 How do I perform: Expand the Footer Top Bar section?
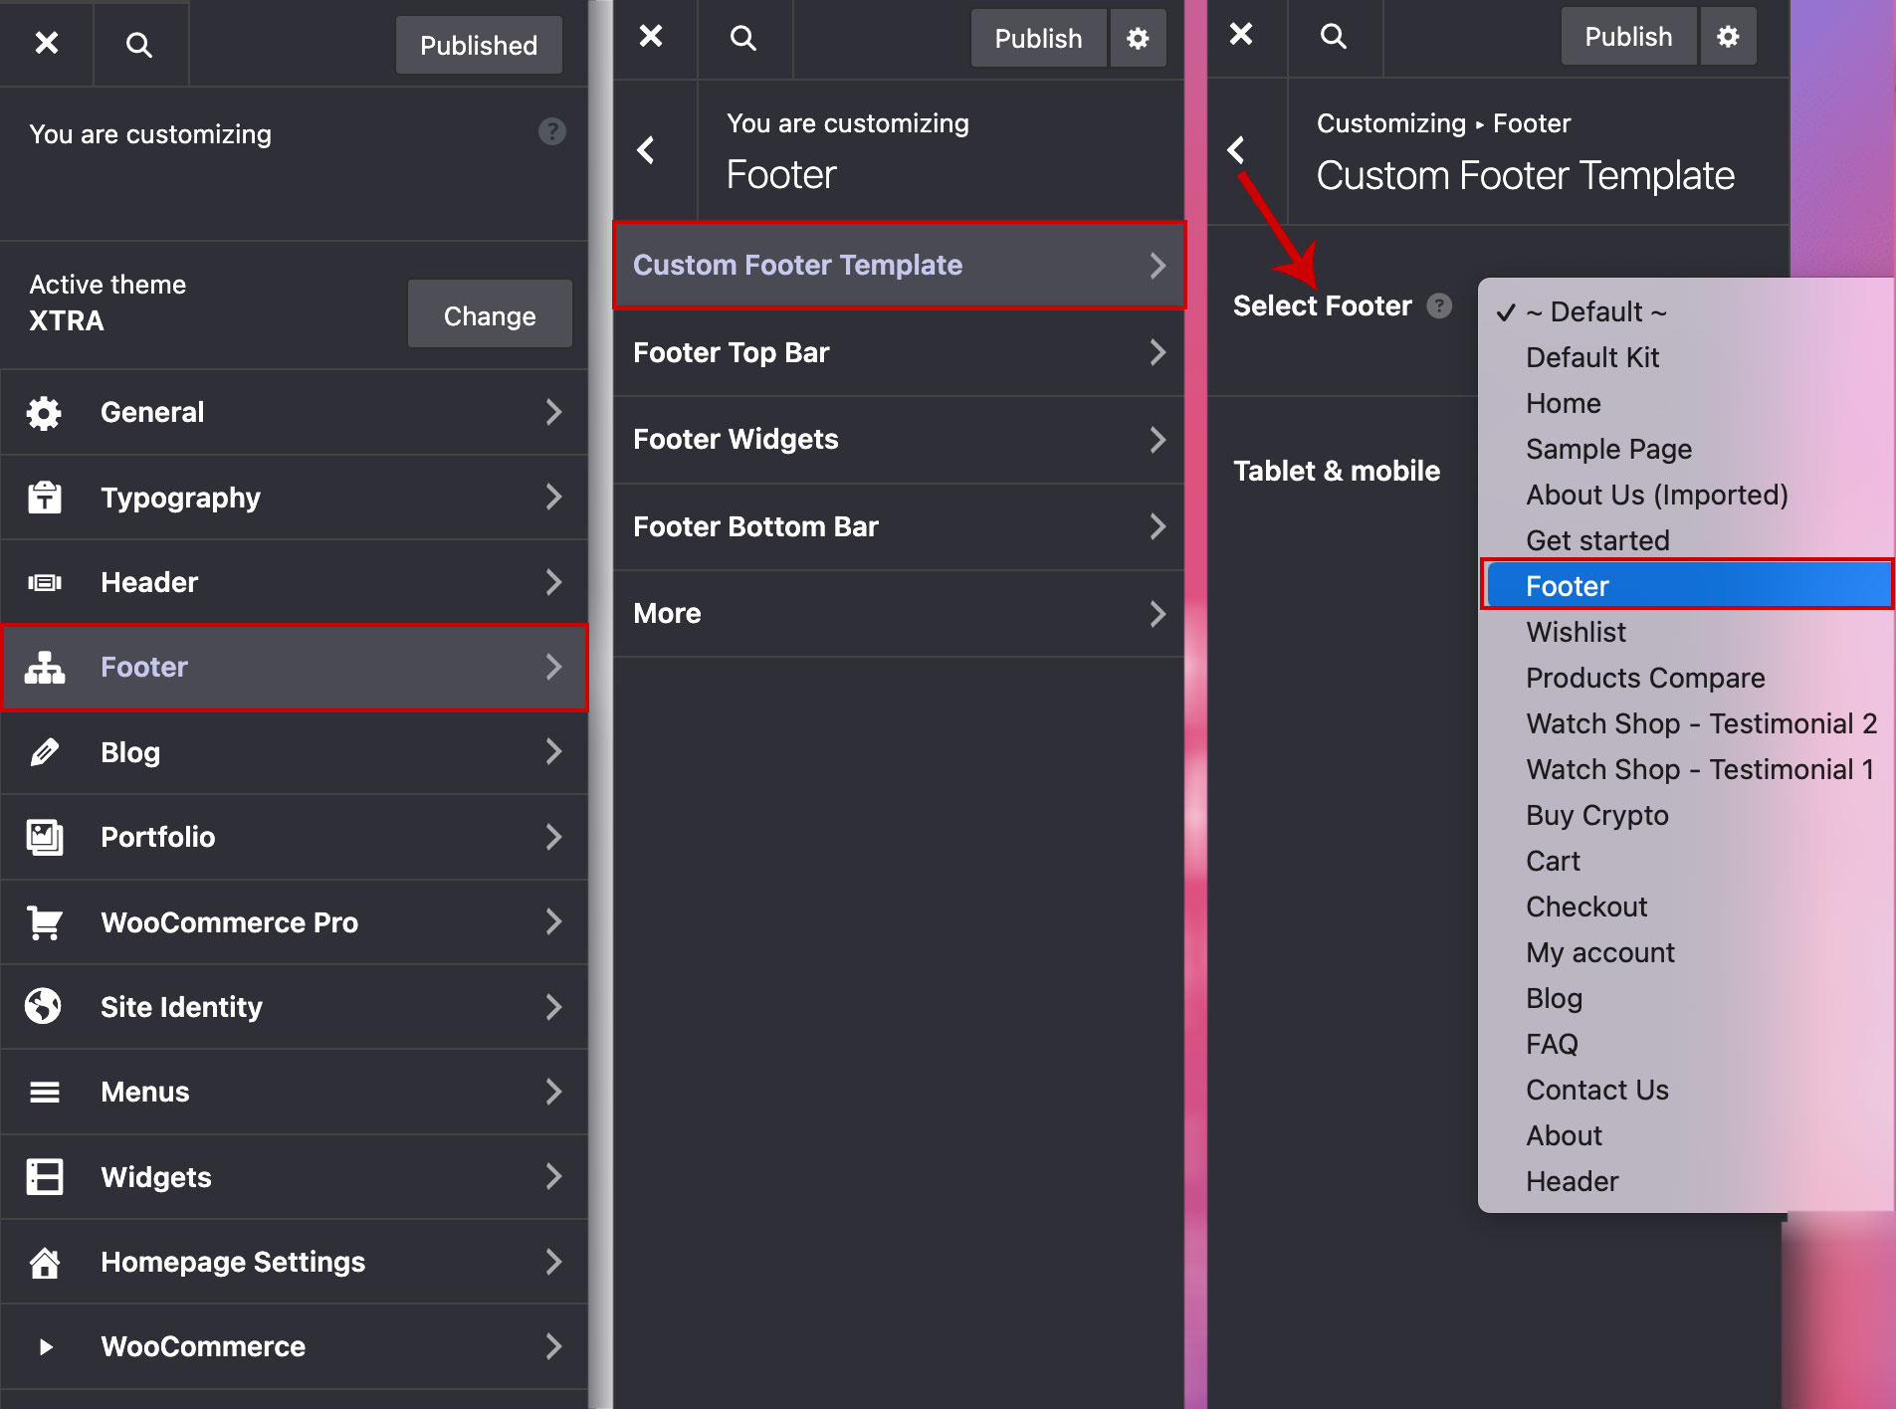pos(899,352)
